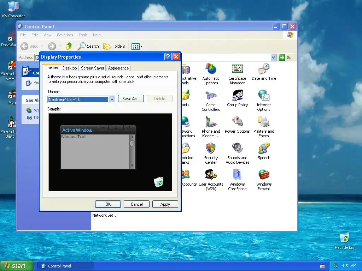This screenshot has height=271, width=362.
Task: Expand the Theme combo box
Action: 112,99
